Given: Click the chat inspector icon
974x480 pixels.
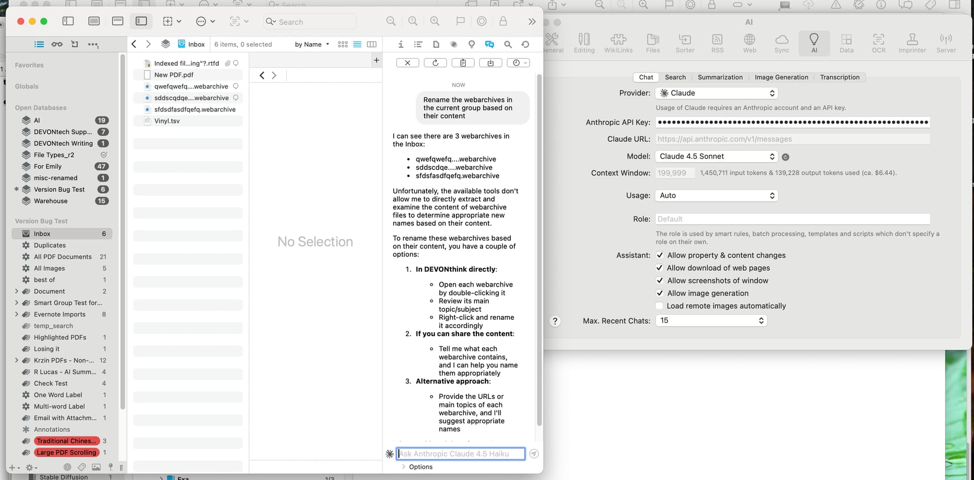Looking at the screenshot, I should [x=489, y=45].
